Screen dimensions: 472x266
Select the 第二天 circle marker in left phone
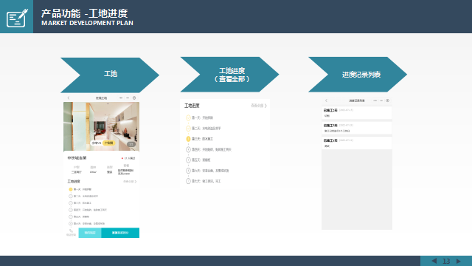tap(71, 197)
